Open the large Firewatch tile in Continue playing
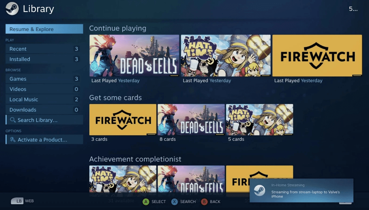 point(317,55)
